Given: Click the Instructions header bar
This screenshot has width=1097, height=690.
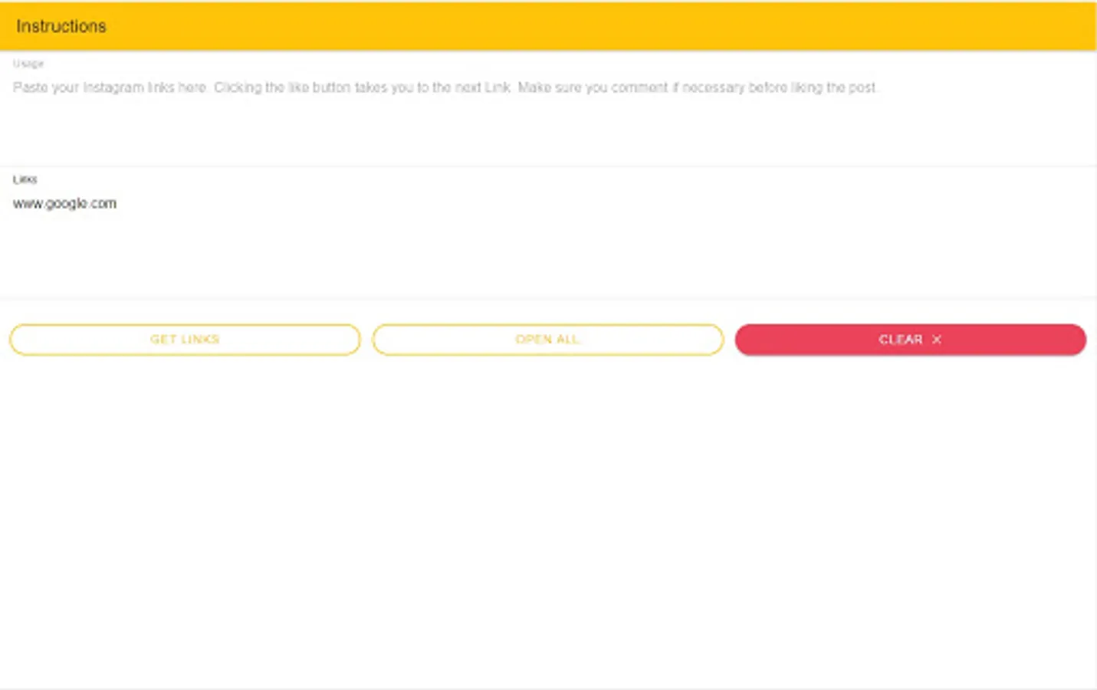Looking at the screenshot, I should (x=548, y=27).
